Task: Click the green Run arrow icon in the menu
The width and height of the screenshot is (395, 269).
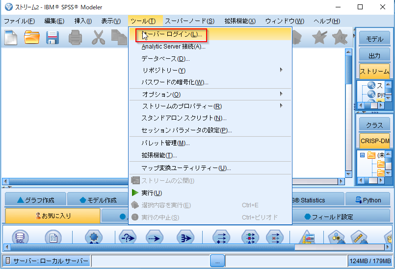Action: (x=135, y=193)
